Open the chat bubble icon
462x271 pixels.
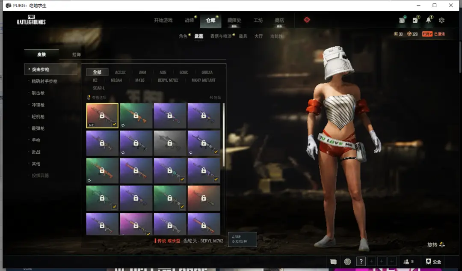(333, 262)
